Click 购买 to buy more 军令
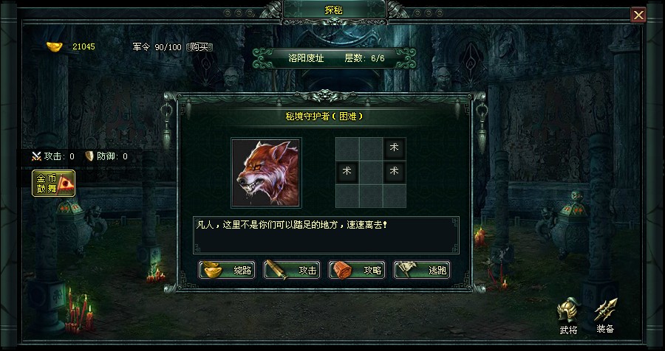The height and width of the screenshot is (351, 665). [199, 46]
